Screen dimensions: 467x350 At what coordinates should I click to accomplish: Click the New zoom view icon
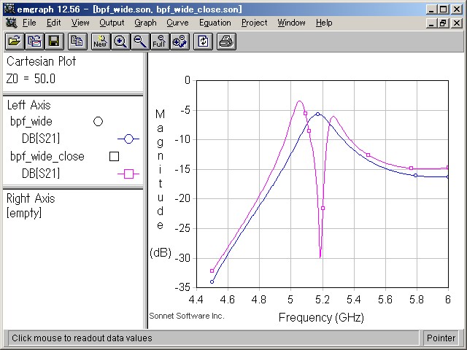pos(101,42)
